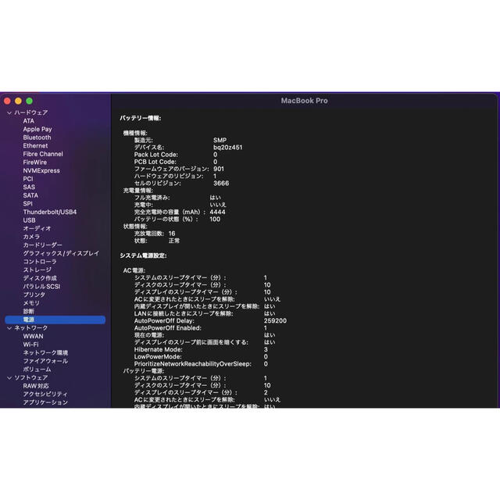Collapse the ネットワーク section chevron
Screen dimensions: 500x500
click(9, 328)
